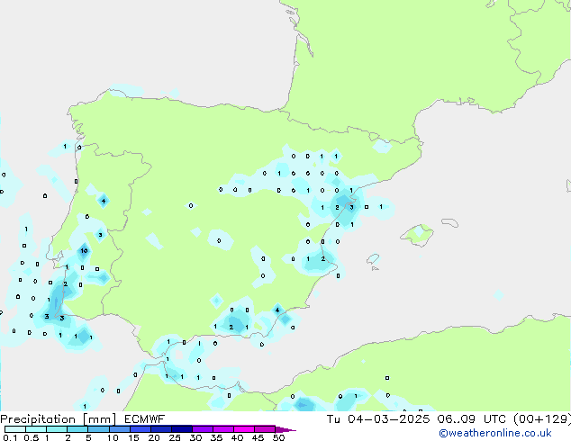This screenshot has width=571, height=441.
Task: Click the legend scale label "50"
Action: click(x=278, y=437)
